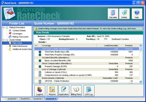Image resolution: width=146 pixels, height=102 pixels.
Task: Toggle Basic Accident Benefits (AB) box
Action: click(x=40, y=61)
